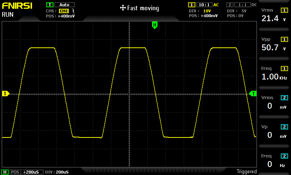Click the Vp channel 2 badge

(284, 127)
